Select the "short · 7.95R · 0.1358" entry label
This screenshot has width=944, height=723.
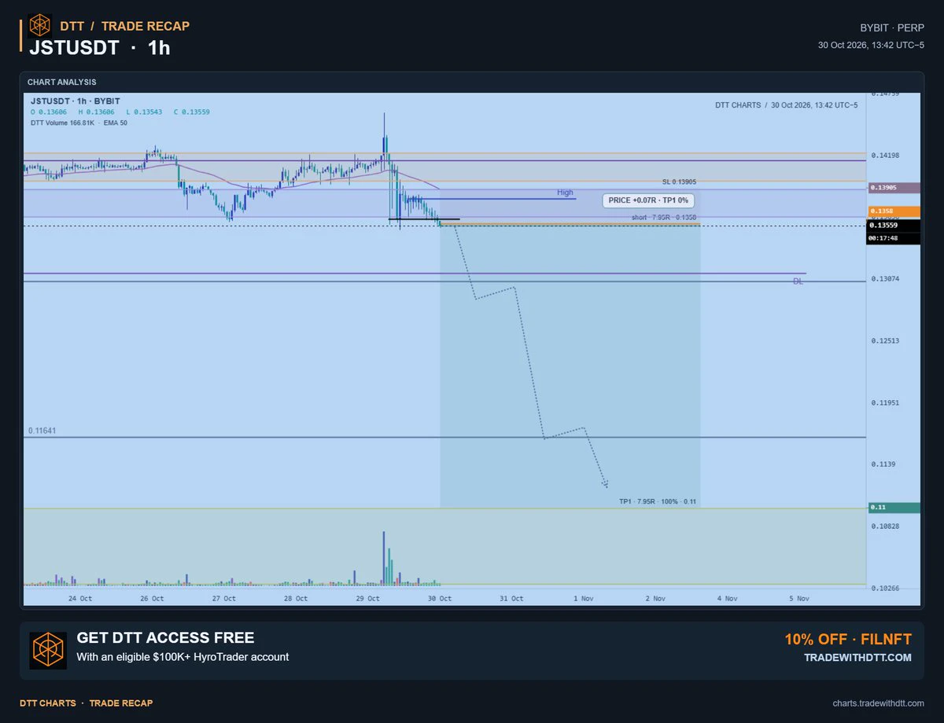pos(664,217)
